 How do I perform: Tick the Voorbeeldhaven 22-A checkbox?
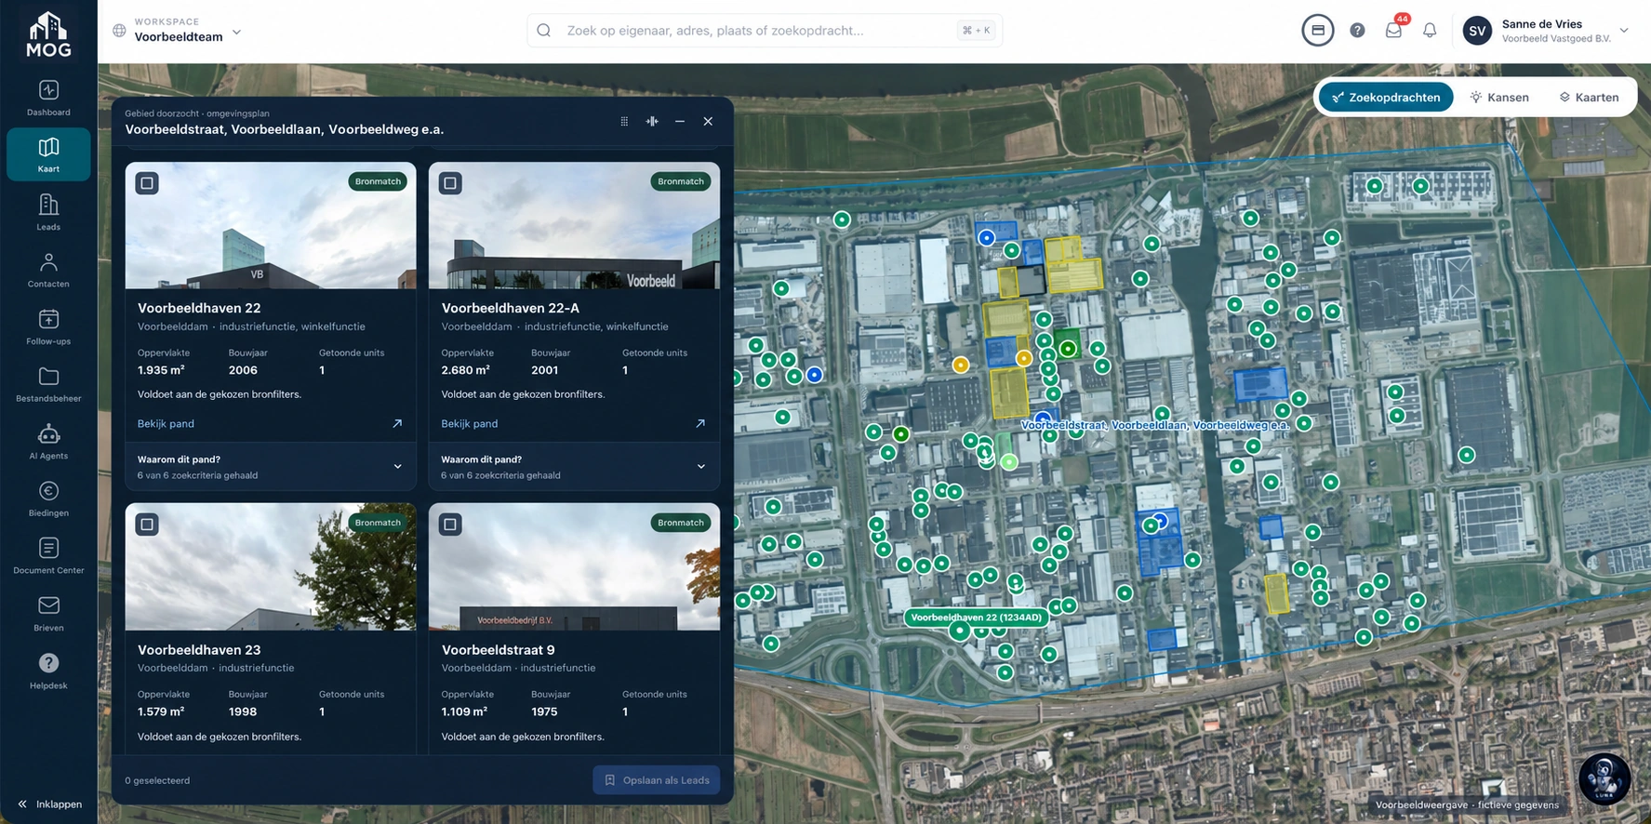[x=450, y=183]
